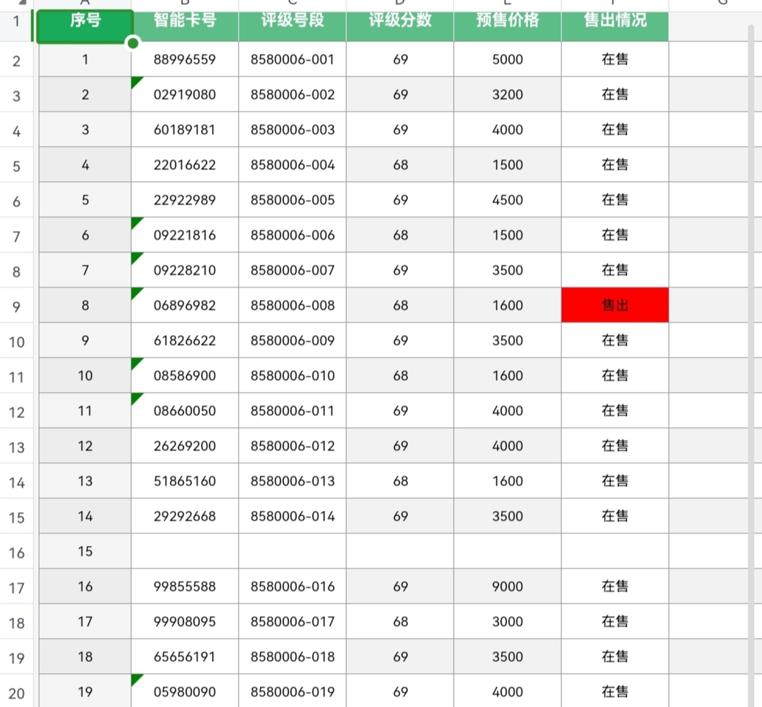Screen dimensions: 762x707
Task: Select cell 8580006-011
Action: [x=292, y=411]
